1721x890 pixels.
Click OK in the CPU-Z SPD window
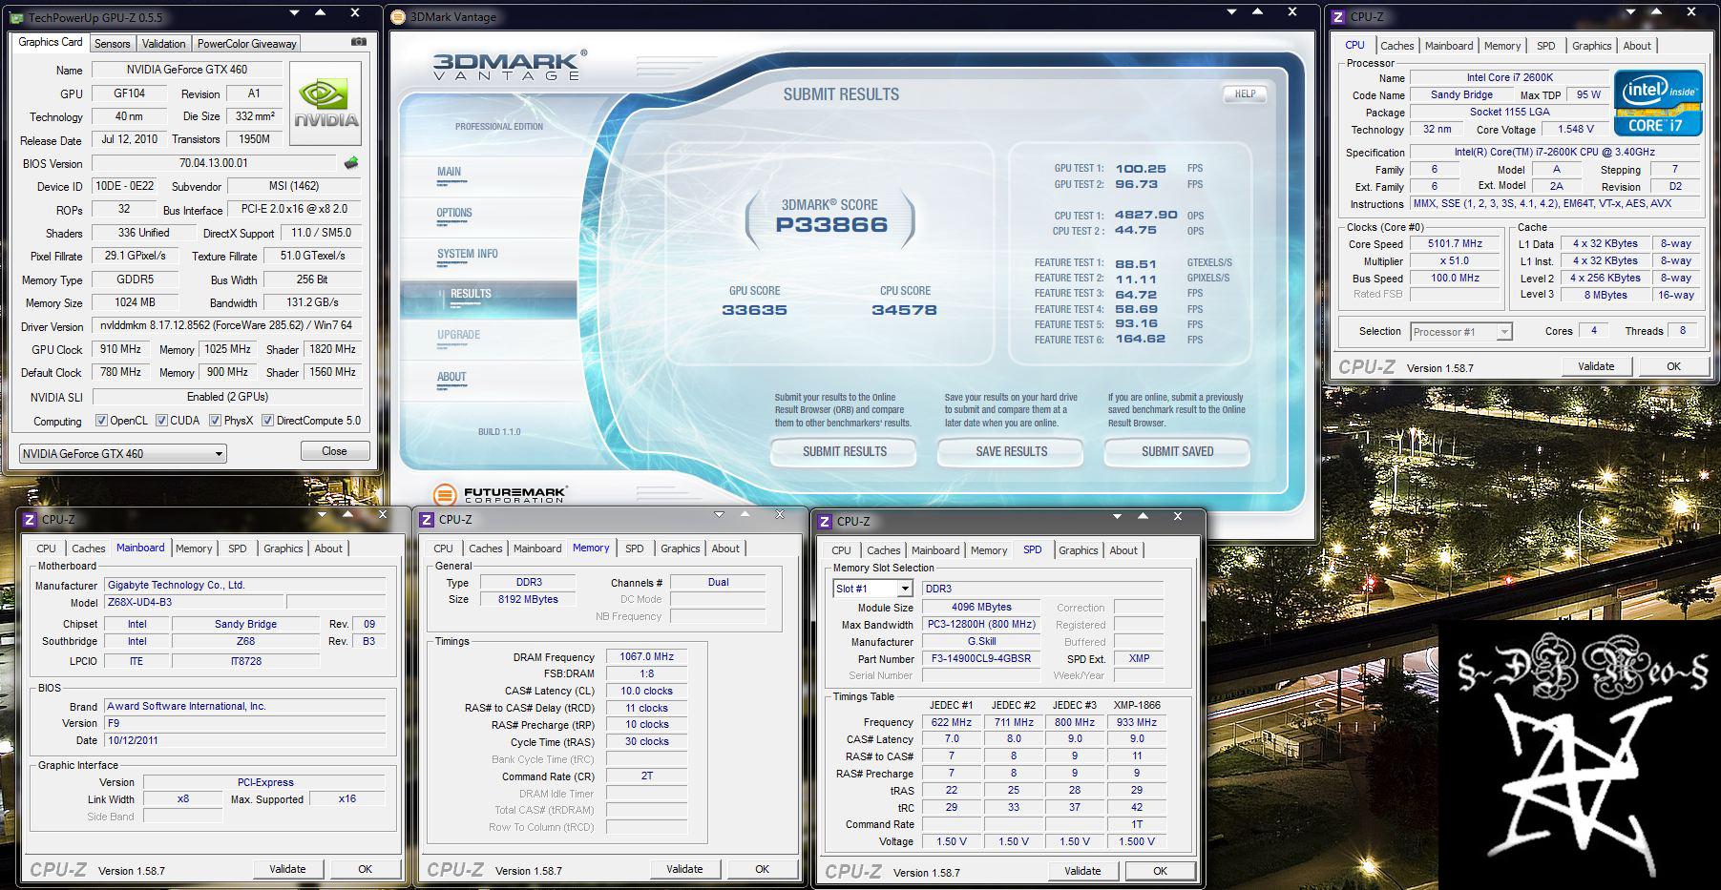[x=1160, y=871]
